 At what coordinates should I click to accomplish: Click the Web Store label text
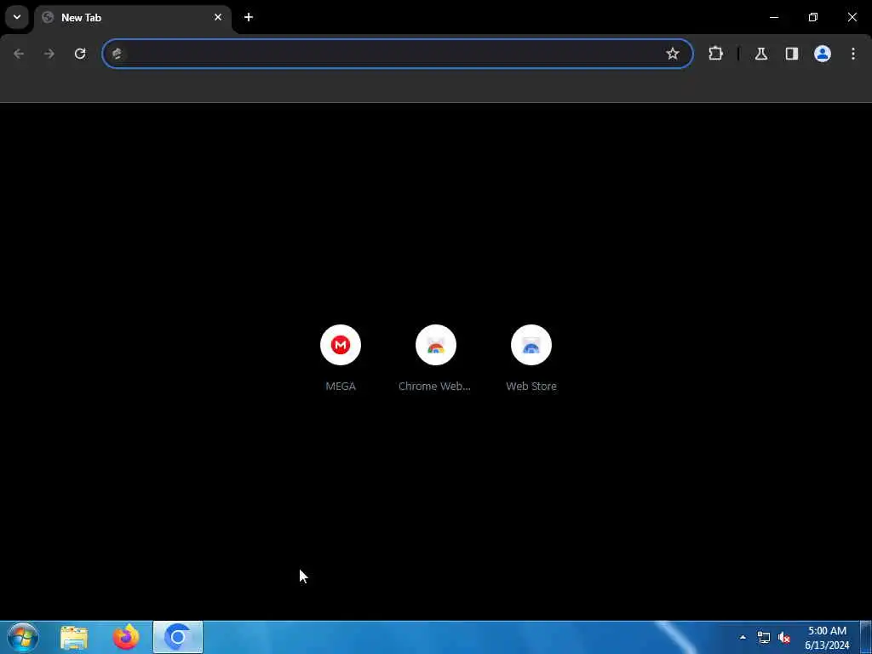coord(531,386)
